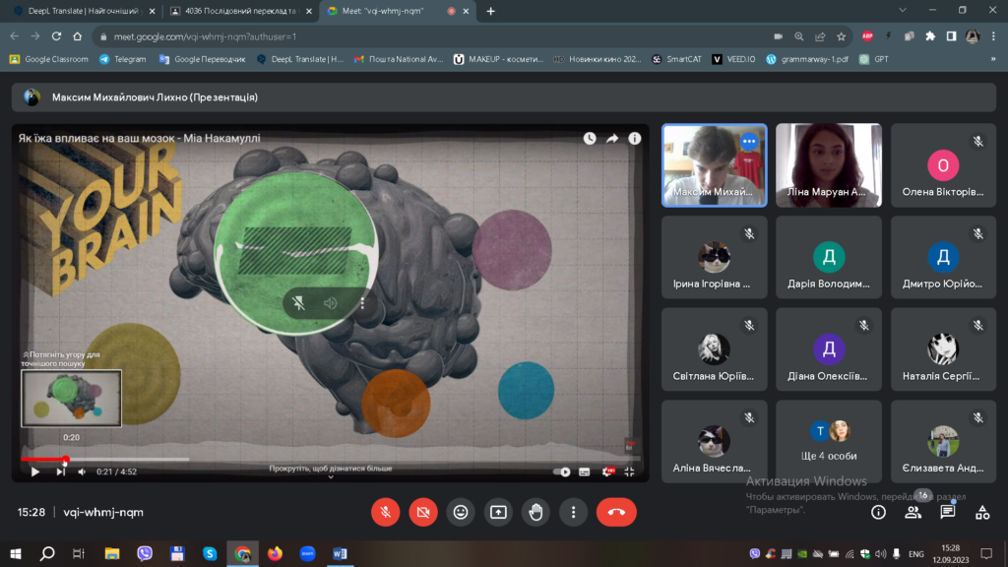Expand options on Максим Михай... tile
The image size is (1008, 567).
coord(748,141)
